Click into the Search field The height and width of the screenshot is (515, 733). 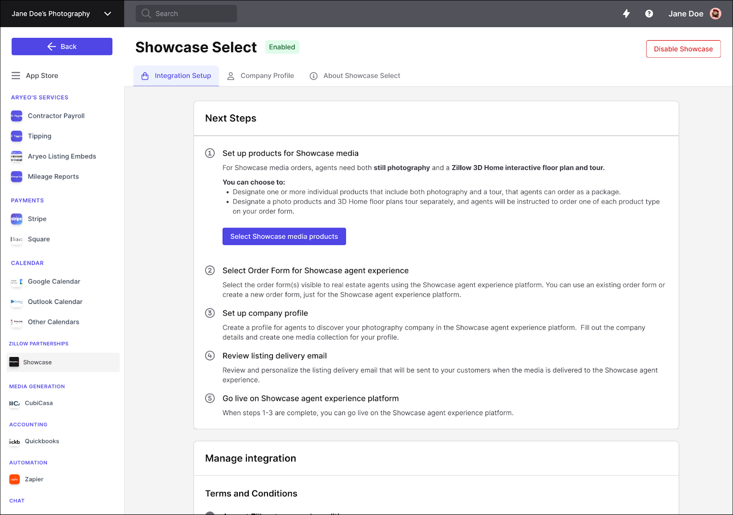(186, 13)
